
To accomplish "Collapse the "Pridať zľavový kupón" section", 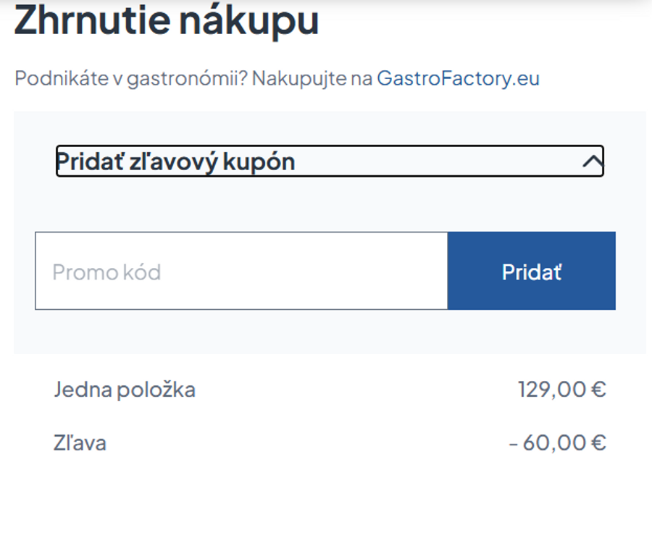I will click(329, 161).
